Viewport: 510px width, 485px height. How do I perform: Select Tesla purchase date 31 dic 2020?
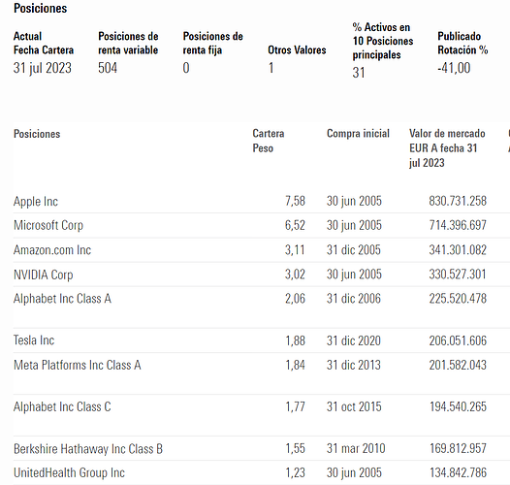pos(354,340)
